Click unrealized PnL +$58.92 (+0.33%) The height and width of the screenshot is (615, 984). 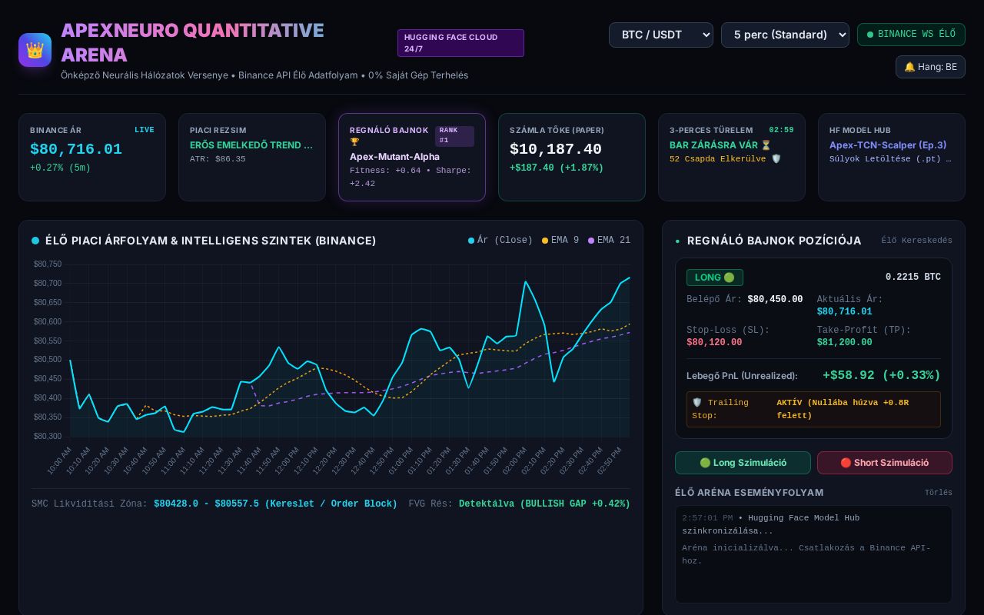pyautogui.click(x=882, y=375)
